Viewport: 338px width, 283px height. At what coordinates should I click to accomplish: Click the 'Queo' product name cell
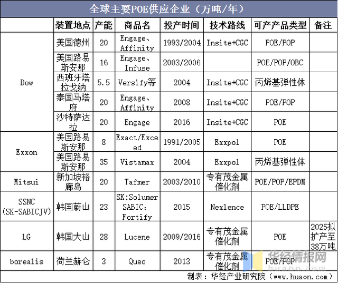[137, 261]
